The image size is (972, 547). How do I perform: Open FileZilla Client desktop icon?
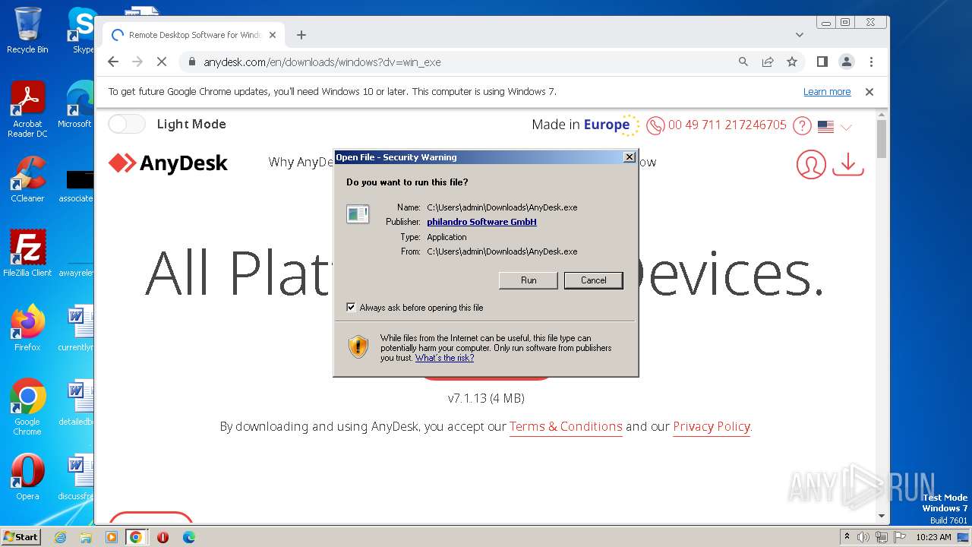pos(27,254)
